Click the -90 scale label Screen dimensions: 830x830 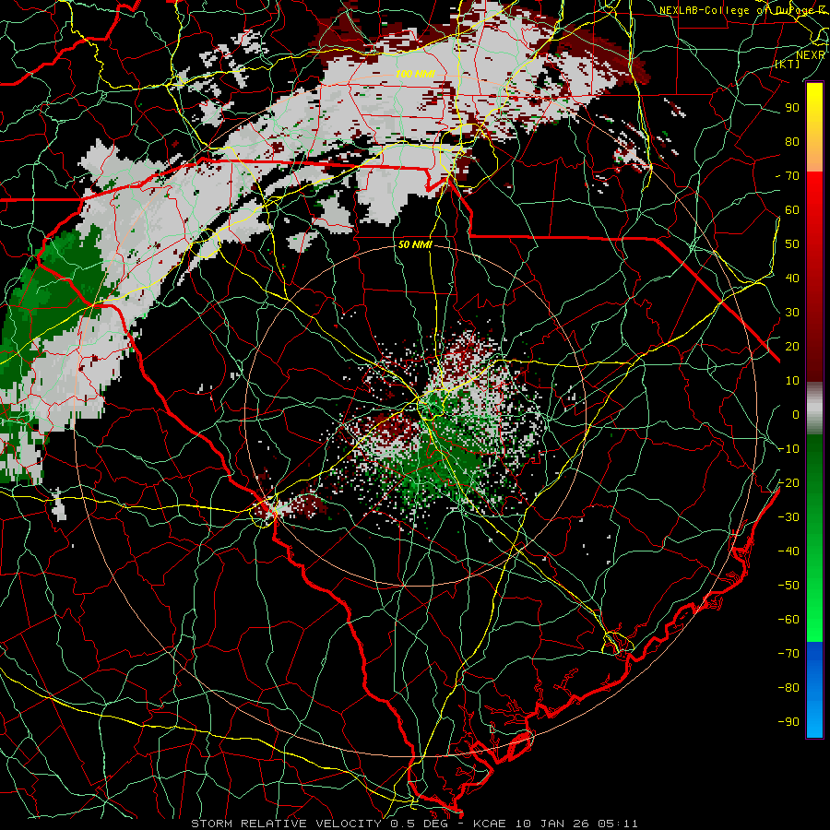pos(788,722)
